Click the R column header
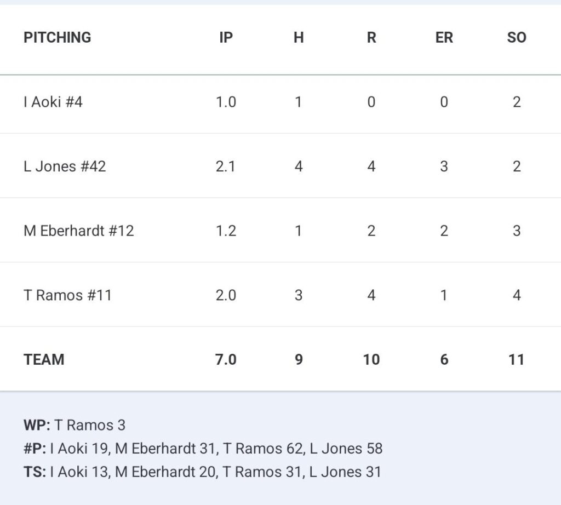The image size is (561, 505). [x=371, y=38]
